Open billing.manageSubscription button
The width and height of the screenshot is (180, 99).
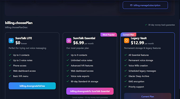(x=145, y=5)
